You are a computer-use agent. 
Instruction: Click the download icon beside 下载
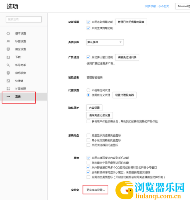coord(8,57)
